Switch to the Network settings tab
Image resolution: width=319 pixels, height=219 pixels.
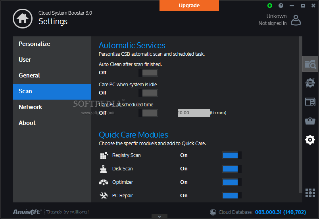(x=31, y=107)
